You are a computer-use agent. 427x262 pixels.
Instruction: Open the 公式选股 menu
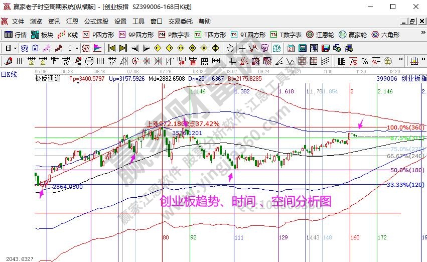tap(96, 22)
